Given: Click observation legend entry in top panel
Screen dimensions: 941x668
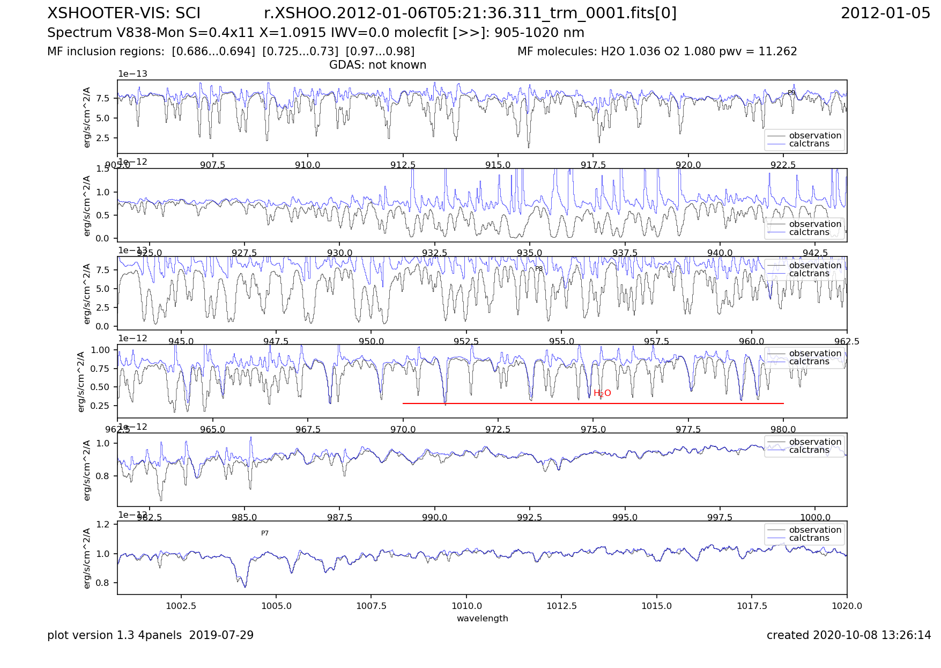Looking at the screenshot, I should pos(814,136).
